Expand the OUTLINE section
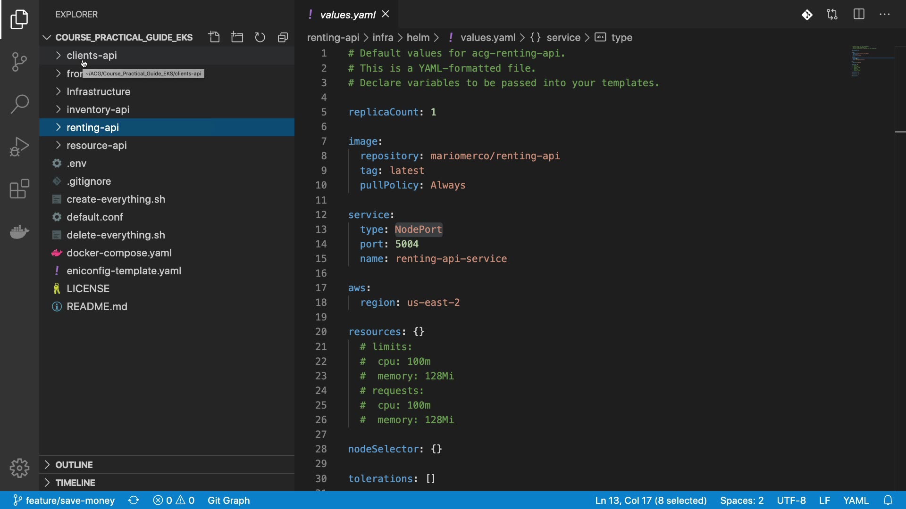 [x=74, y=465]
